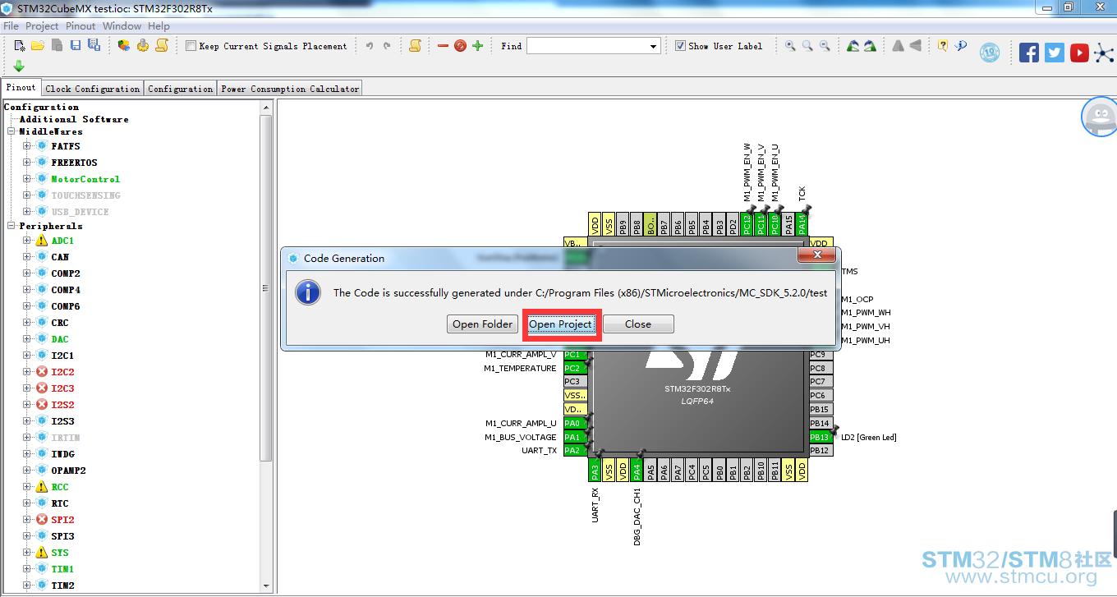Click the Generate Report icon in toolbar
This screenshot has height=597, width=1117.
point(162,46)
